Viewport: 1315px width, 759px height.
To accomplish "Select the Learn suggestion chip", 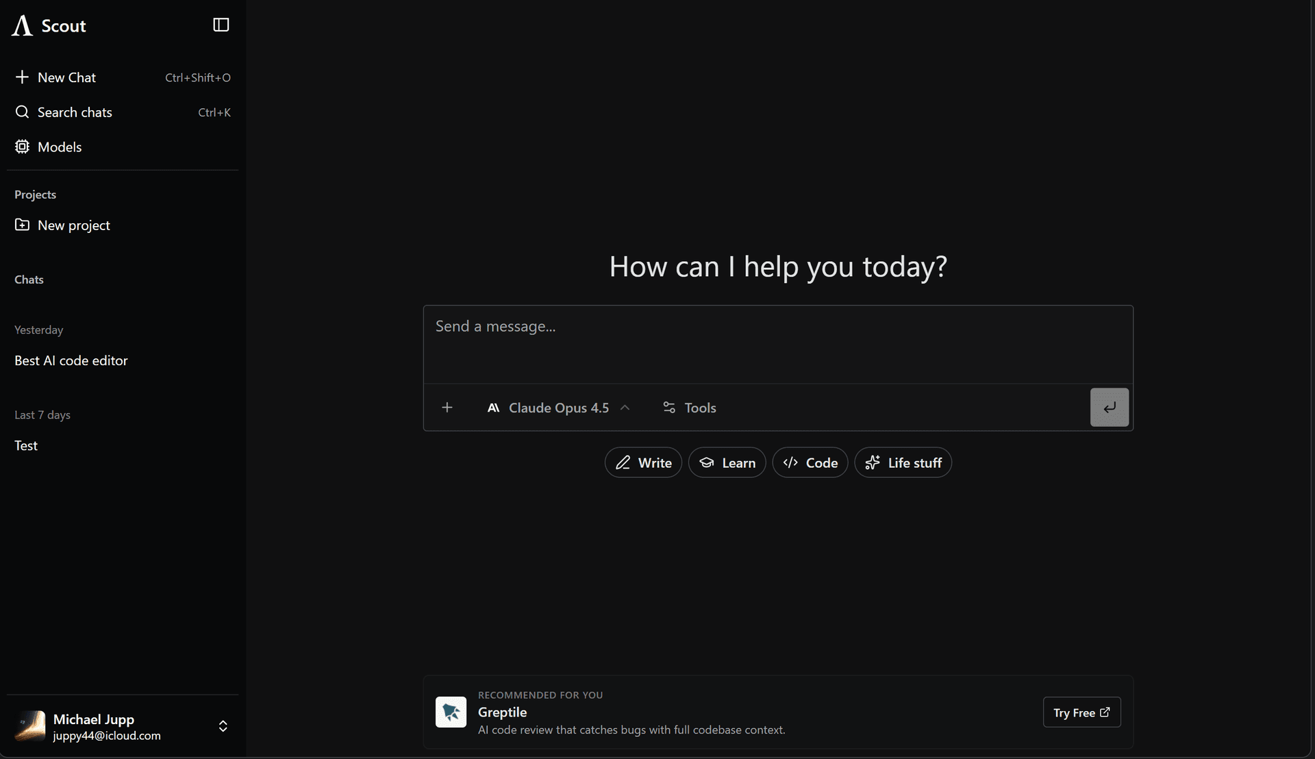I will tap(727, 463).
